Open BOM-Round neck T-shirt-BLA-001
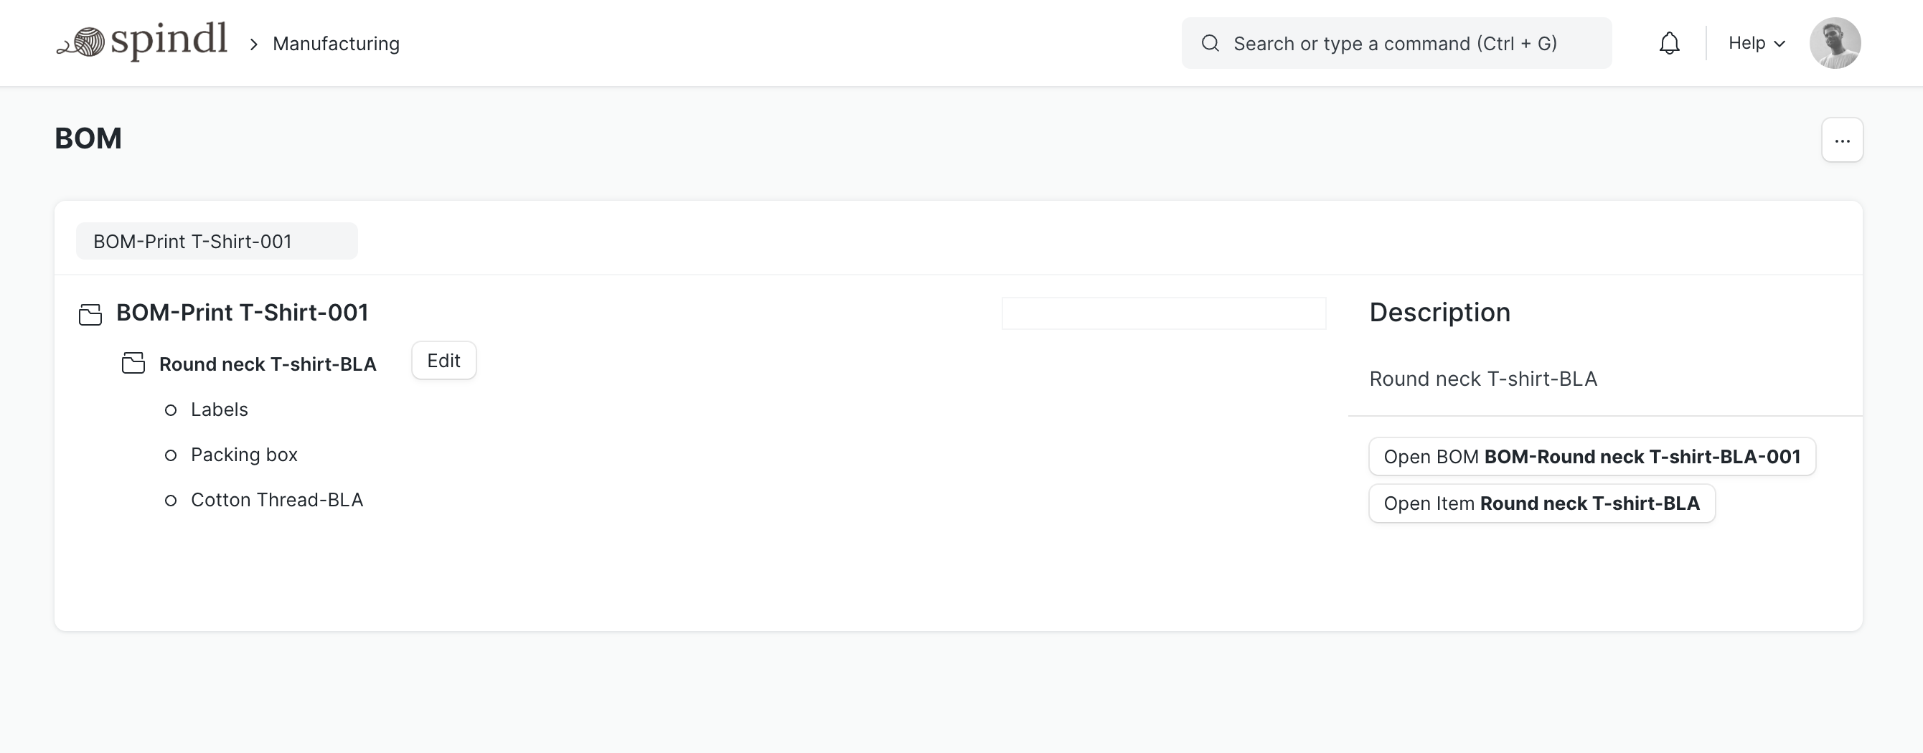The width and height of the screenshot is (1923, 753). click(x=1591, y=457)
